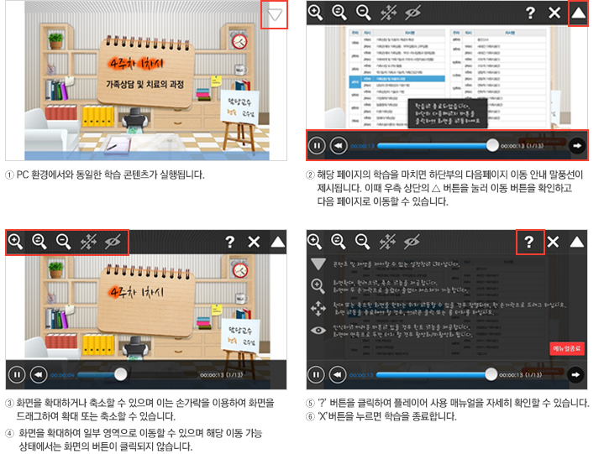The image size is (604, 454).
Task: Click the X close icon in top-right panel
Action: click(554, 13)
